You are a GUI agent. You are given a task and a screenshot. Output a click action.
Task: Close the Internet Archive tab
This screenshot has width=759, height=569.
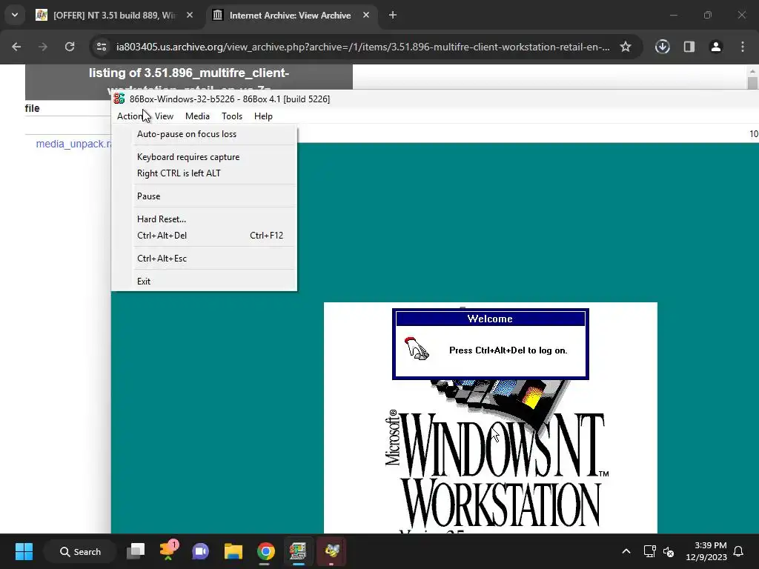[x=366, y=16]
